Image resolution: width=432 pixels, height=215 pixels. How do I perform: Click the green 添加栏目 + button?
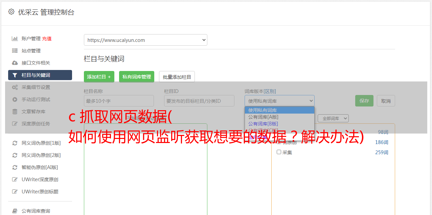99,77
